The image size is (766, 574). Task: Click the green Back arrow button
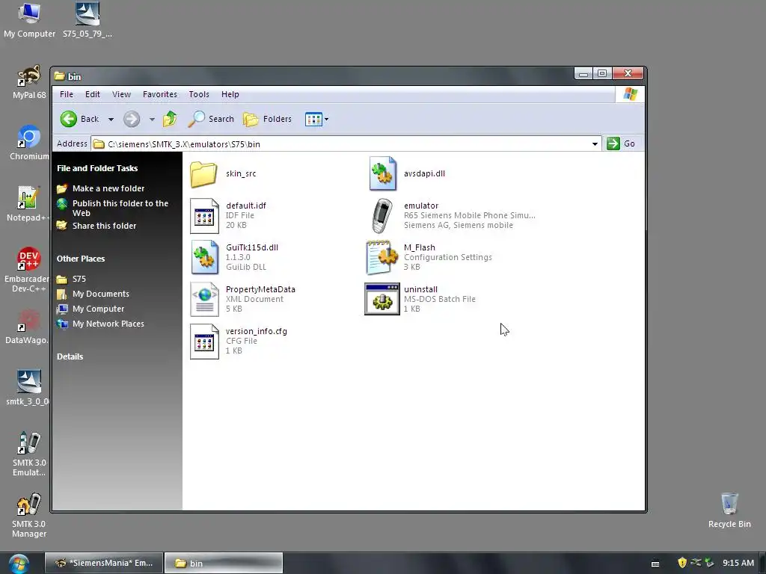point(68,119)
